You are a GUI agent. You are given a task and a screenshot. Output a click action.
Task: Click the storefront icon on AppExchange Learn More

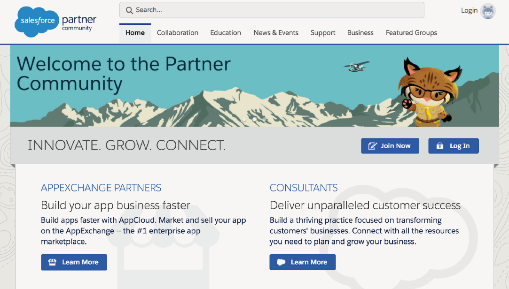tap(53, 262)
